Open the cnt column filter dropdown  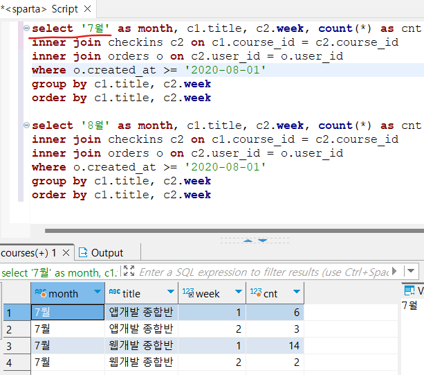pyautogui.click(x=297, y=292)
